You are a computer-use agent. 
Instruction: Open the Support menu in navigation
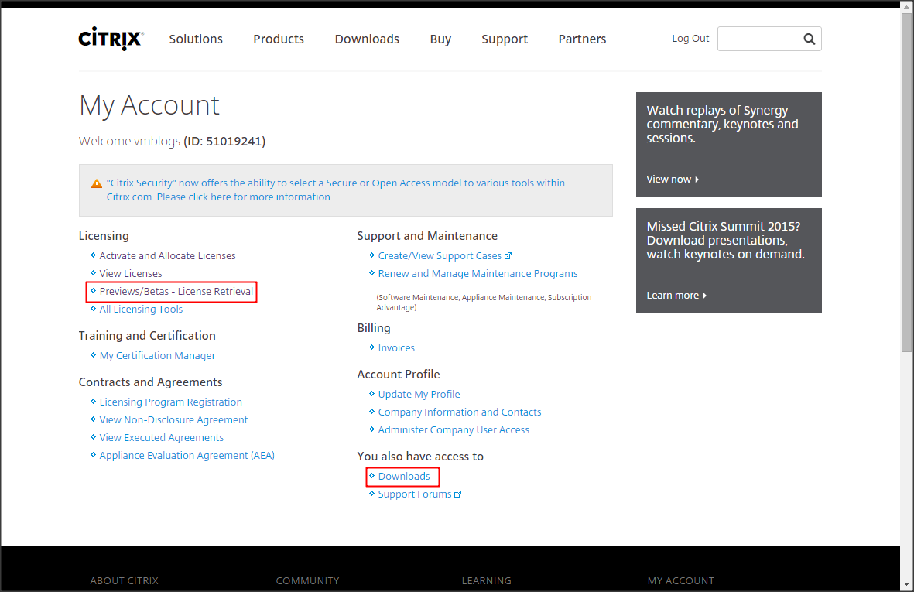pyautogui.click(x=504, y=39)
